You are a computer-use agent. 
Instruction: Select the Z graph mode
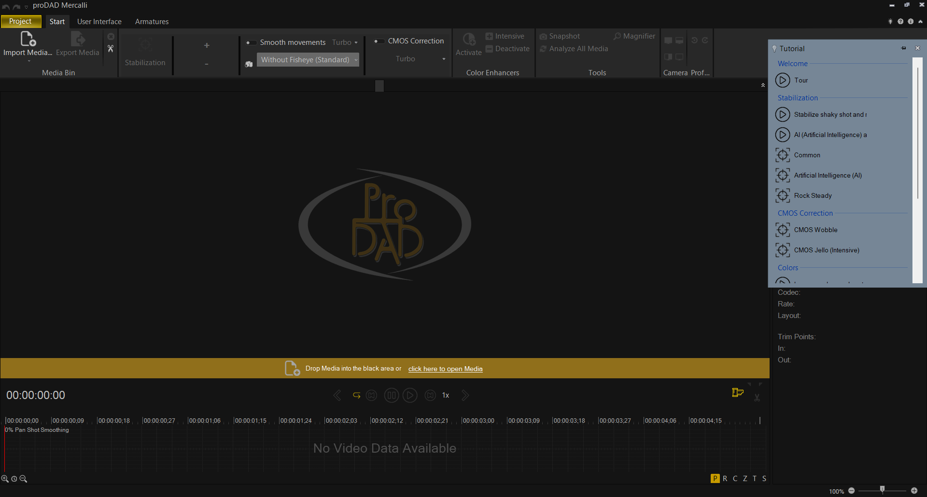[745, 478]
